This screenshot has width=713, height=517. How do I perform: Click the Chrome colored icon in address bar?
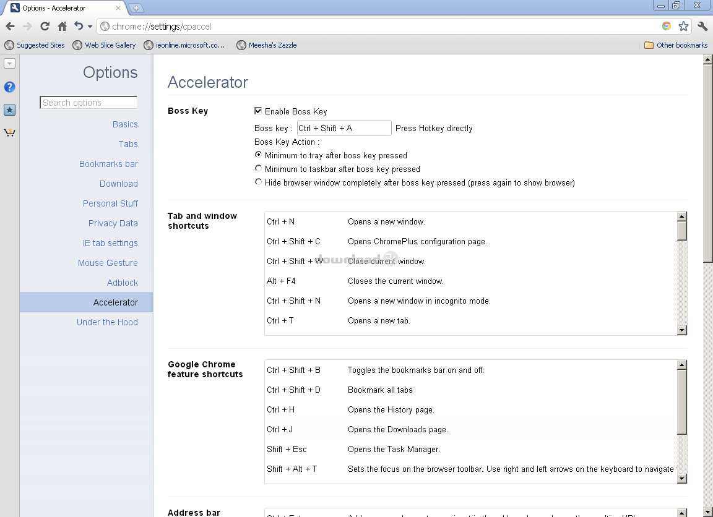tap(666, 27)
